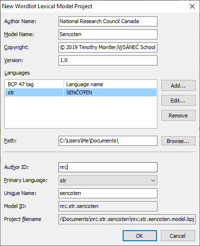This screenshot has width=200, height=246.
Task: Click the Copyright text field
Action: [108, 47]
